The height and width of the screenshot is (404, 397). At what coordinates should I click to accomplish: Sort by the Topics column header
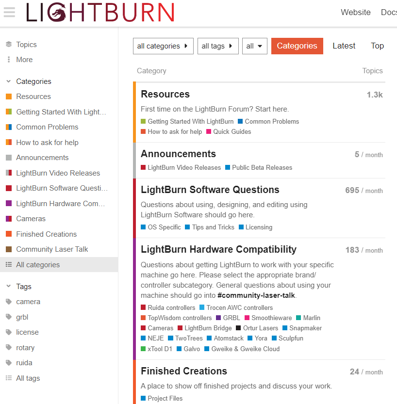(372, 71)
